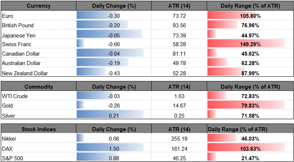Click Japanese Yen daily range 44.97%
Screen dimensions: 294x162
[x=250, y=35]
